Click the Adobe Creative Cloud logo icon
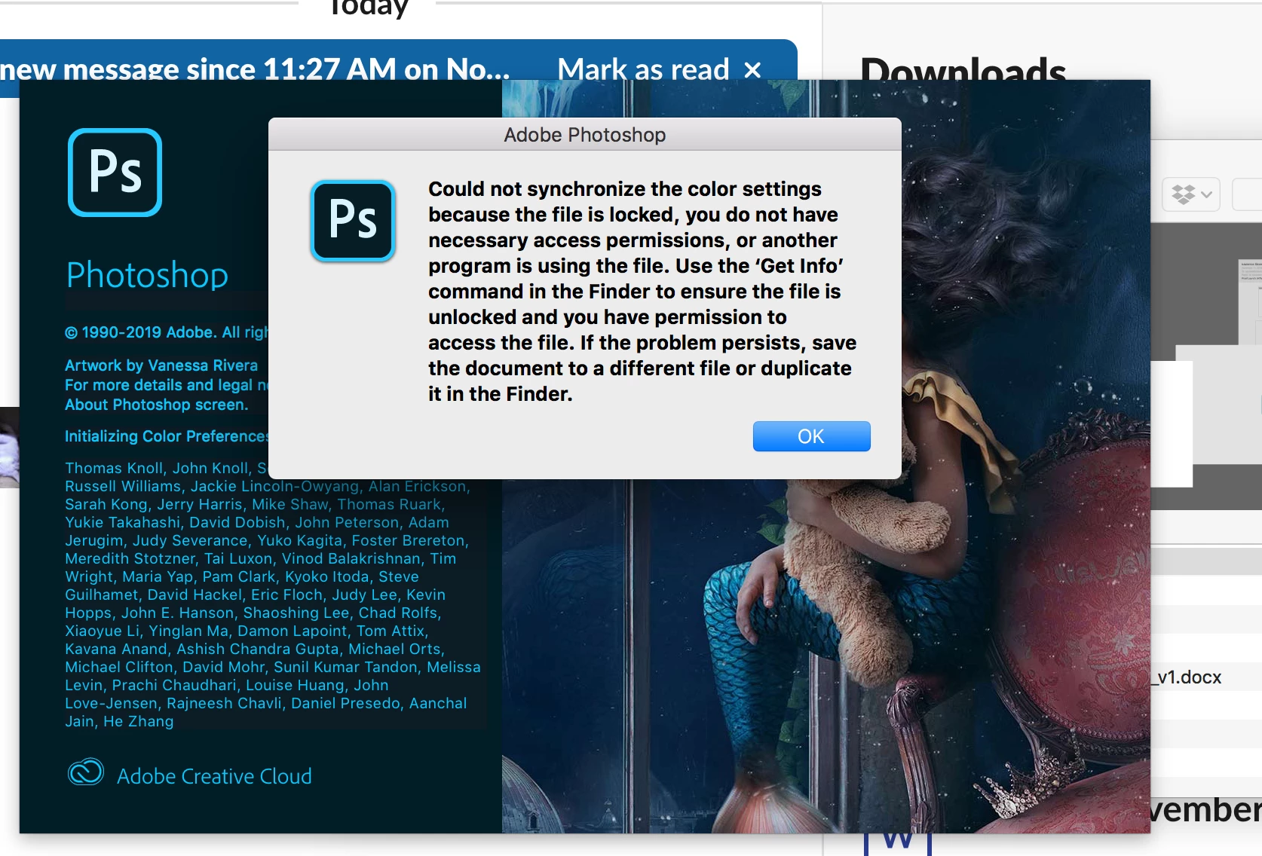The height and width of the screenshot is (856, 1262). (x=86, y=772)
